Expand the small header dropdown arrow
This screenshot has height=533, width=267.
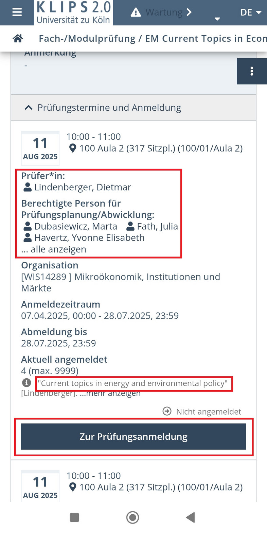click(217, 19)
